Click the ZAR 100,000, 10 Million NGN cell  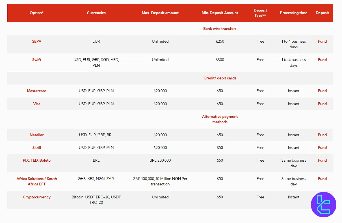coord(160,181)
